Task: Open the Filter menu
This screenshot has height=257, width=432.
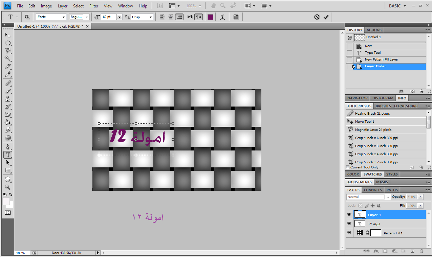Action: coord(94,6)
